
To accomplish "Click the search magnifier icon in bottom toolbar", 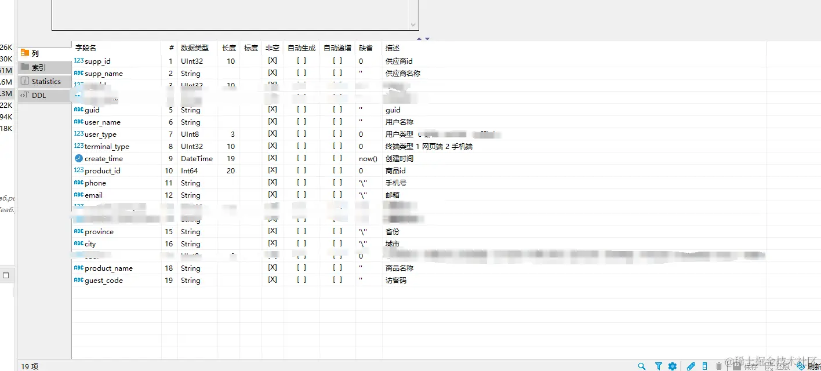I will pyautogui.click(x=642, y=366).
